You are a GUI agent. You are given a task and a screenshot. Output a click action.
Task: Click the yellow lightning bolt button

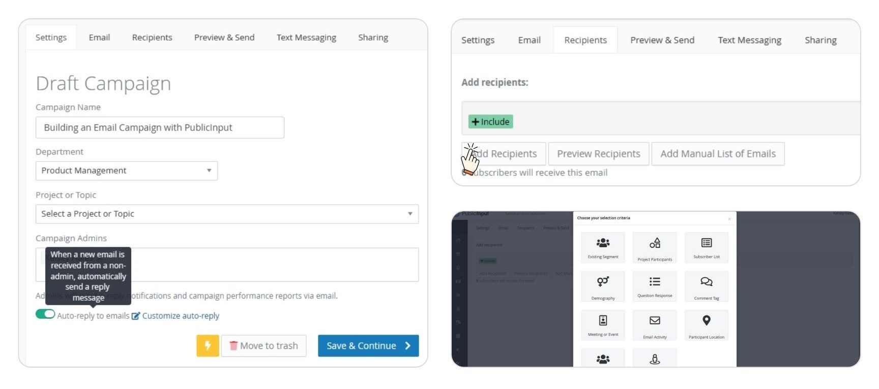pyautogui.click(x=208, y=346)
